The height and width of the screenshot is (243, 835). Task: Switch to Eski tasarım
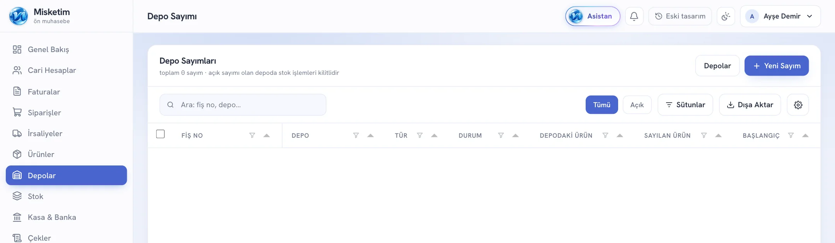[680, 16]
